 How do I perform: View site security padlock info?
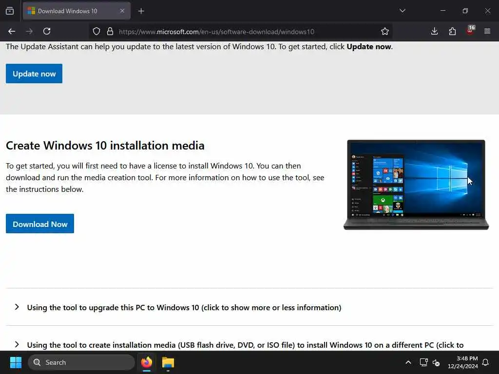click(x=110, y=31)
